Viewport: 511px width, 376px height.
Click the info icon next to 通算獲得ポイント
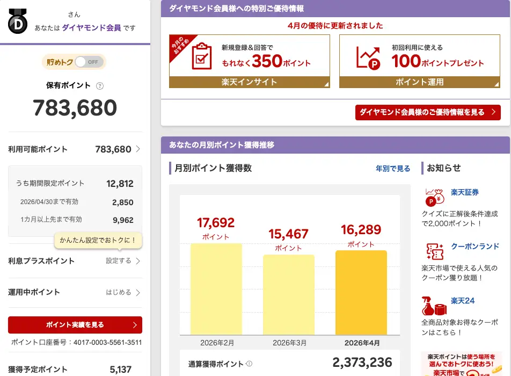click(x=249, y=364)
